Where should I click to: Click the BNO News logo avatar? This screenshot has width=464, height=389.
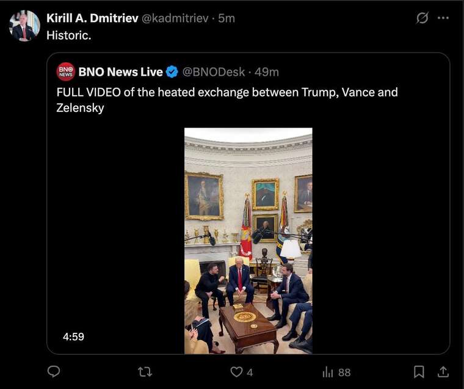(66, 71)
